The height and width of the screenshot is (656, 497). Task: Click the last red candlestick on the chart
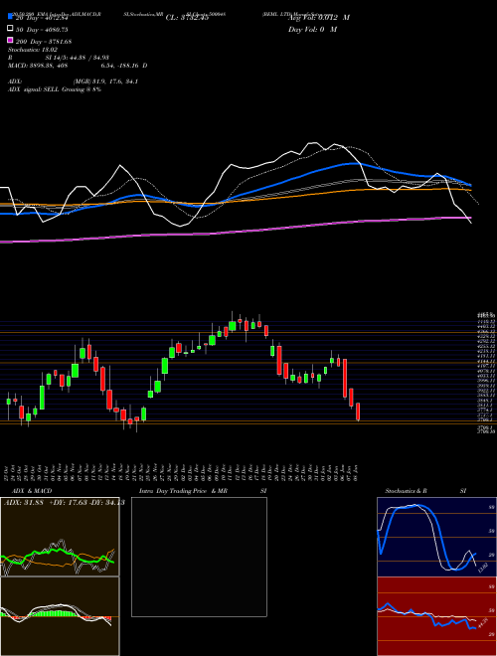(x=358, y=411)
